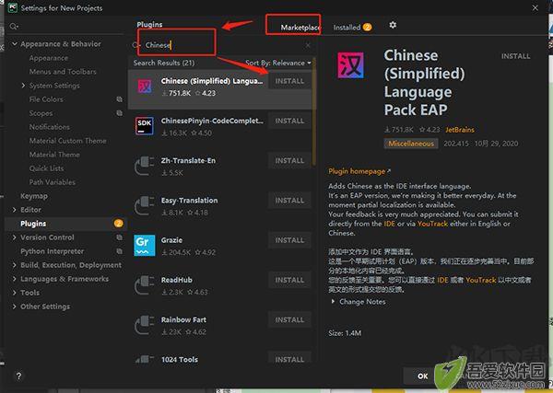Expand the Editor section
This screenshot has height=393, width=553.
point(15,210)
